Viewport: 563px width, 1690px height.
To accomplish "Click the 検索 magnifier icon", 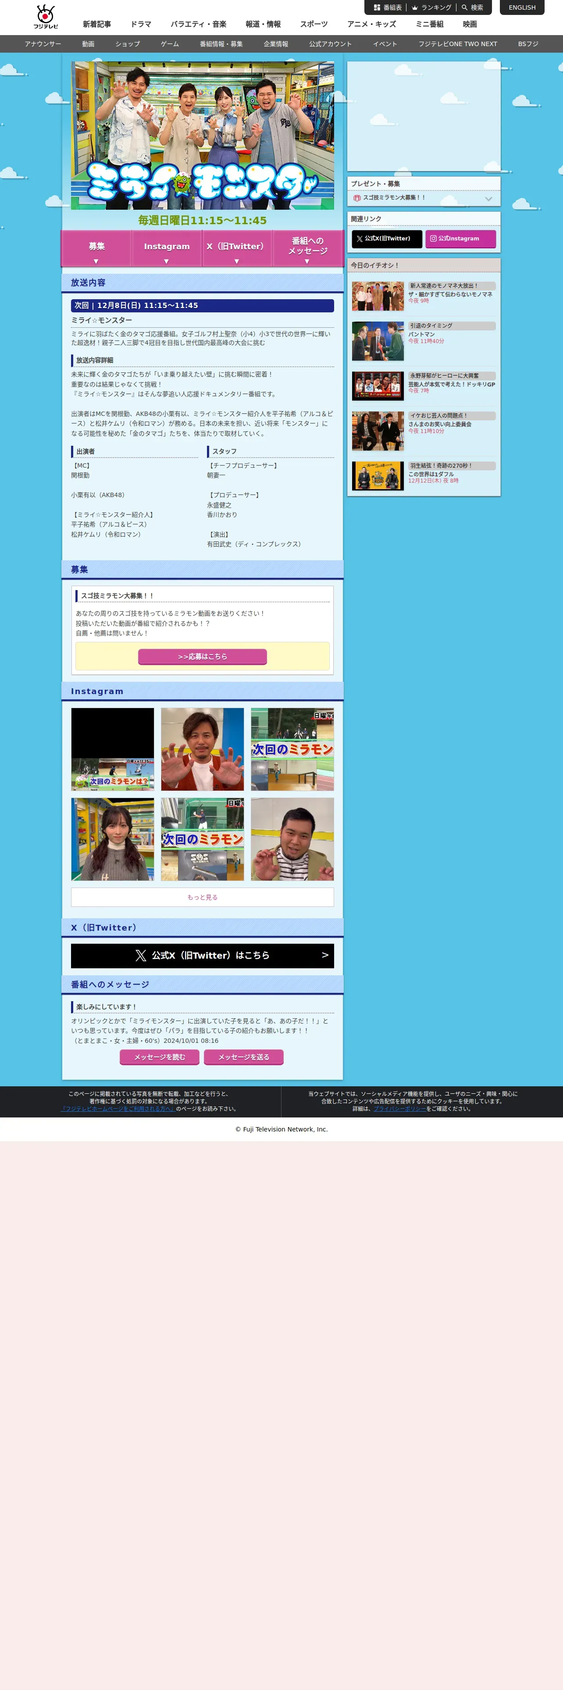I will [465, 8].
